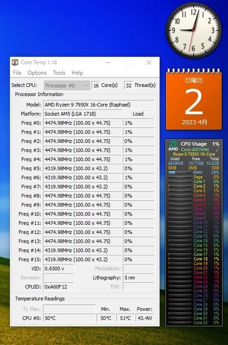Click the Core 14 row in gadget
The height and width of the screenshot is (345, 228).
pos(194,241)
